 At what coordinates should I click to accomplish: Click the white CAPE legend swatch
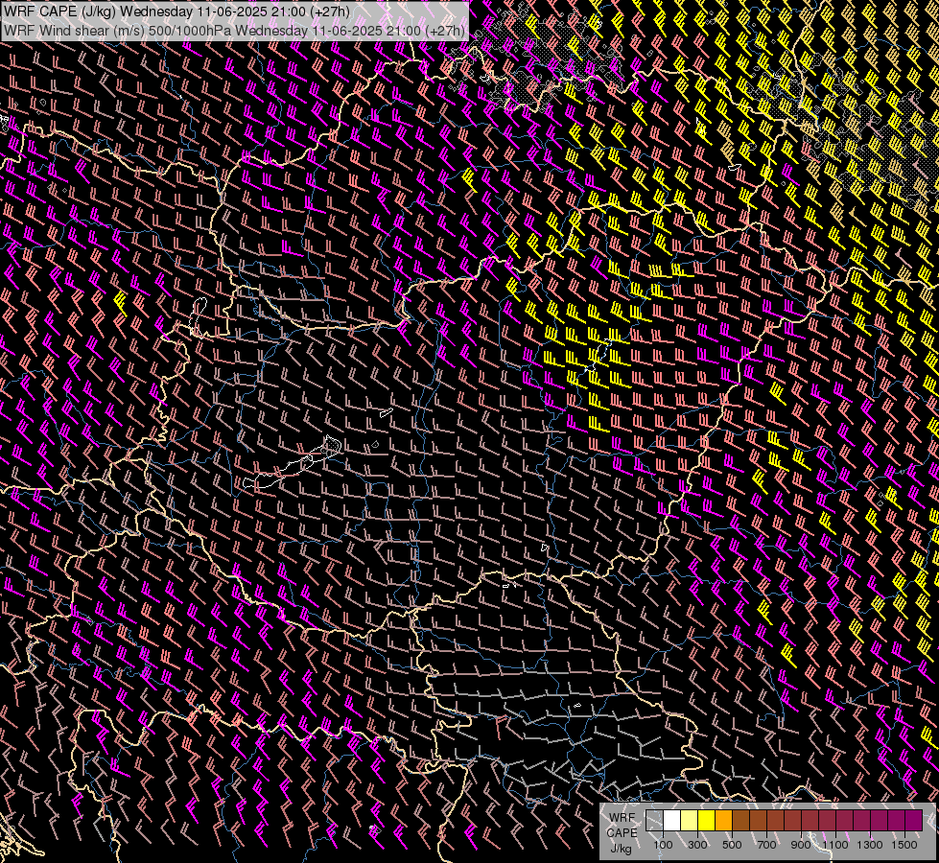tap(672, 821)
